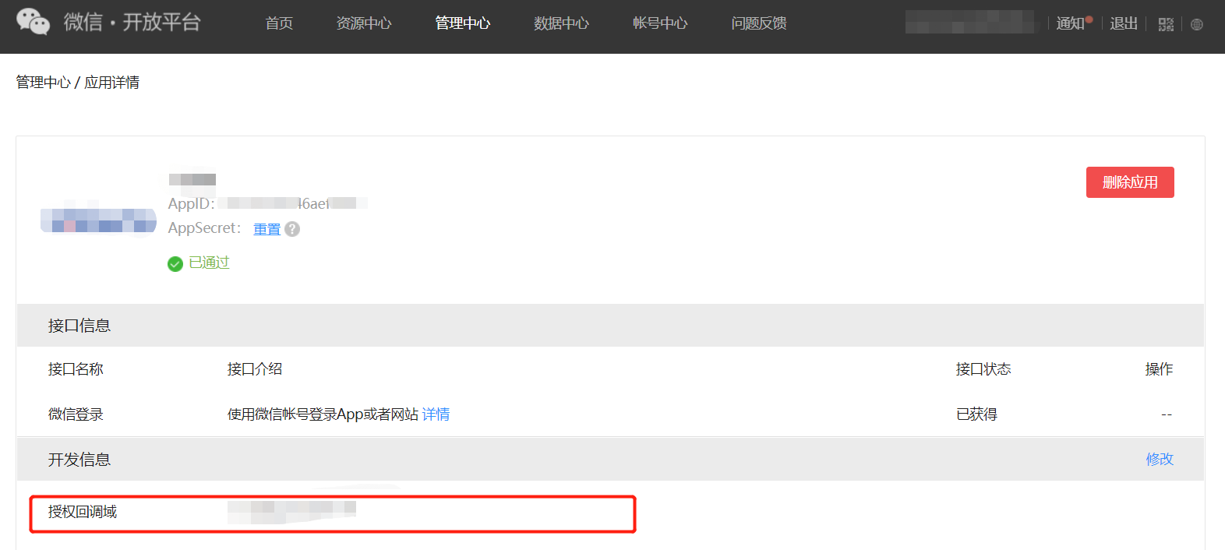Open the QR code icon in header
This screenshot has height=550, width=1225.
point(1166,24)
